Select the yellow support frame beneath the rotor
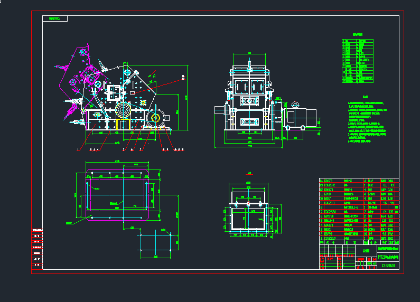420x302 pixels. (124, 125)
